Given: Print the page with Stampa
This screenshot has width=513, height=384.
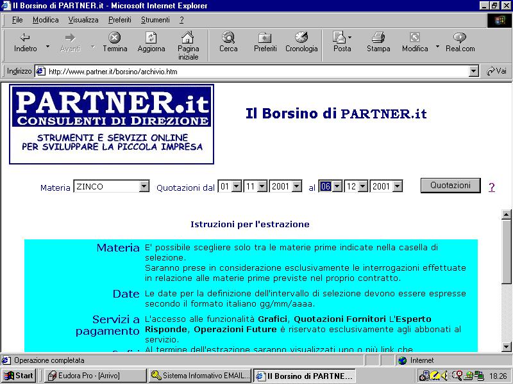Looking at the screenshot, I should coord(378,42).
